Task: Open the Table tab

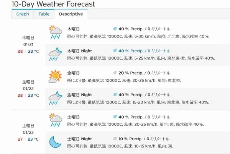Action: (44, 14)
